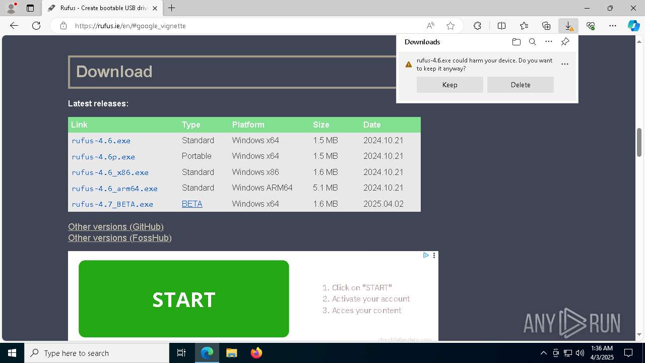The height and width of the screenshot is (363, 645).
Task: Open the Windows Start menu
Action: tap(12, 353)
